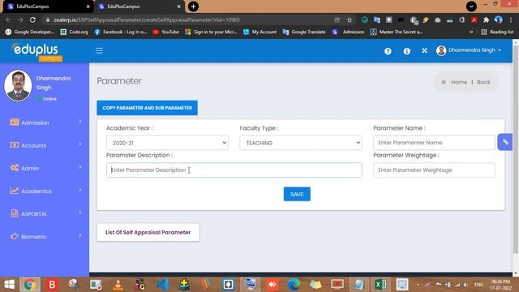Toggle fullscreen with the arrows icon
This screenshot has width=519, height=292.
[x=425, y=50]
